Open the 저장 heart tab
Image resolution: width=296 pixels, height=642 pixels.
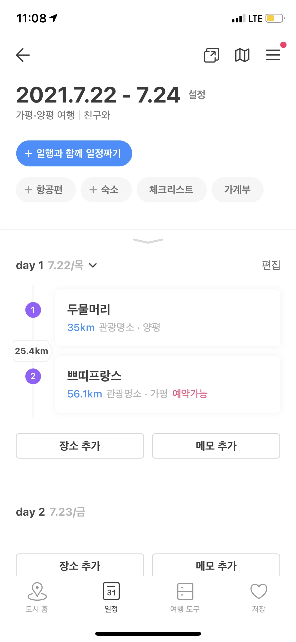259,598
